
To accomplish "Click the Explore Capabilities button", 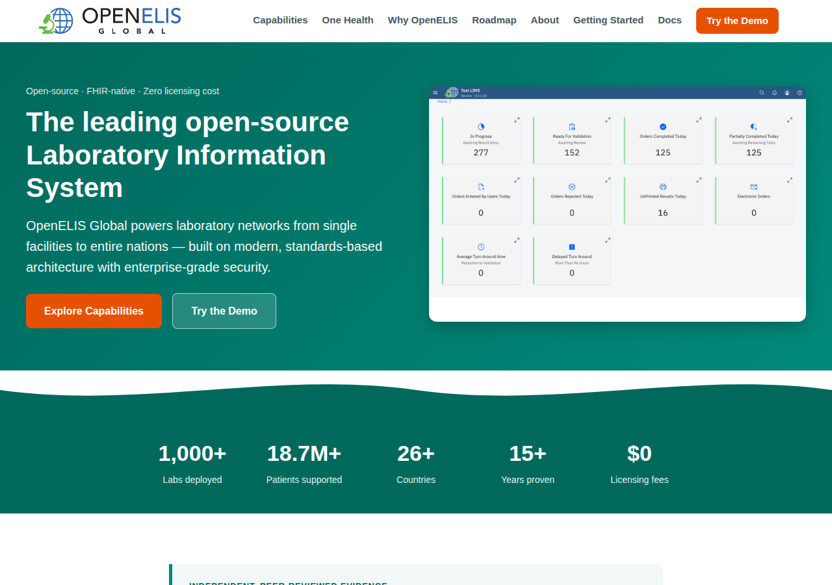I will pyautogui.click(x=94, y=311).
